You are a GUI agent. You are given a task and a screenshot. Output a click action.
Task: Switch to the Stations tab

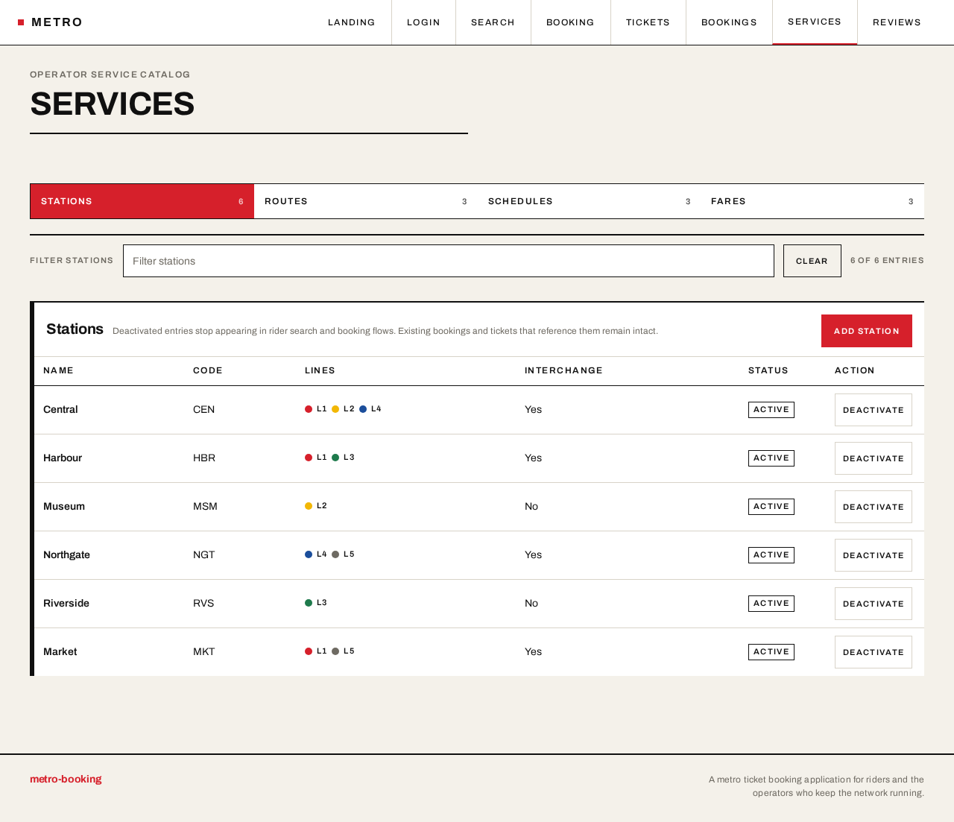142,201
